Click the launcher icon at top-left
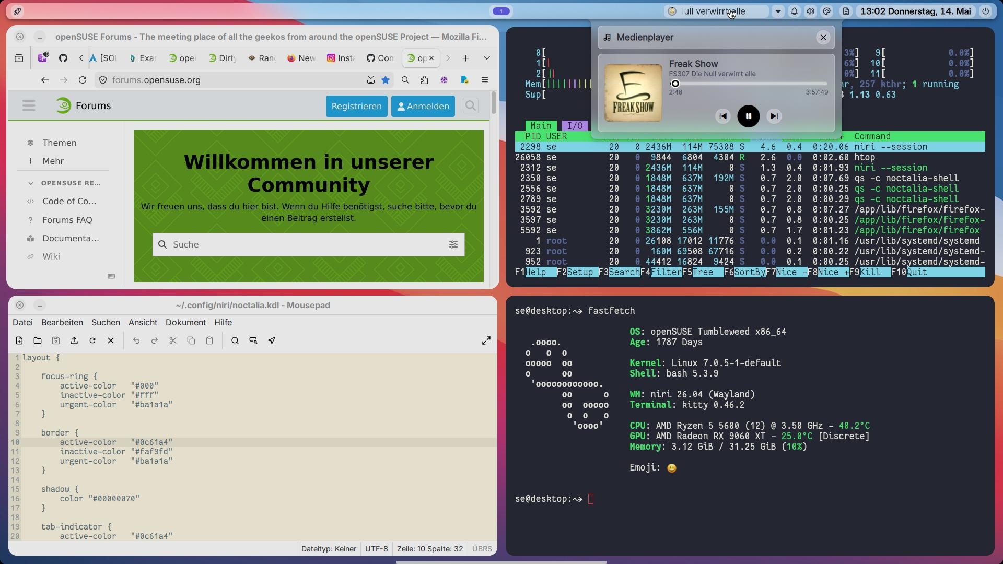This screenshot has height=564, width=1003. pyautogui.click(x=17, y=11)
